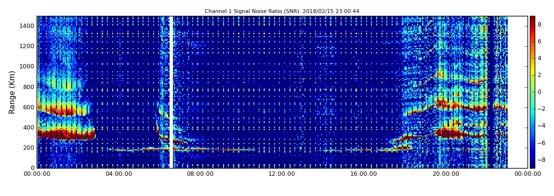Click the colorbar tick label −2

coord(541,109)
